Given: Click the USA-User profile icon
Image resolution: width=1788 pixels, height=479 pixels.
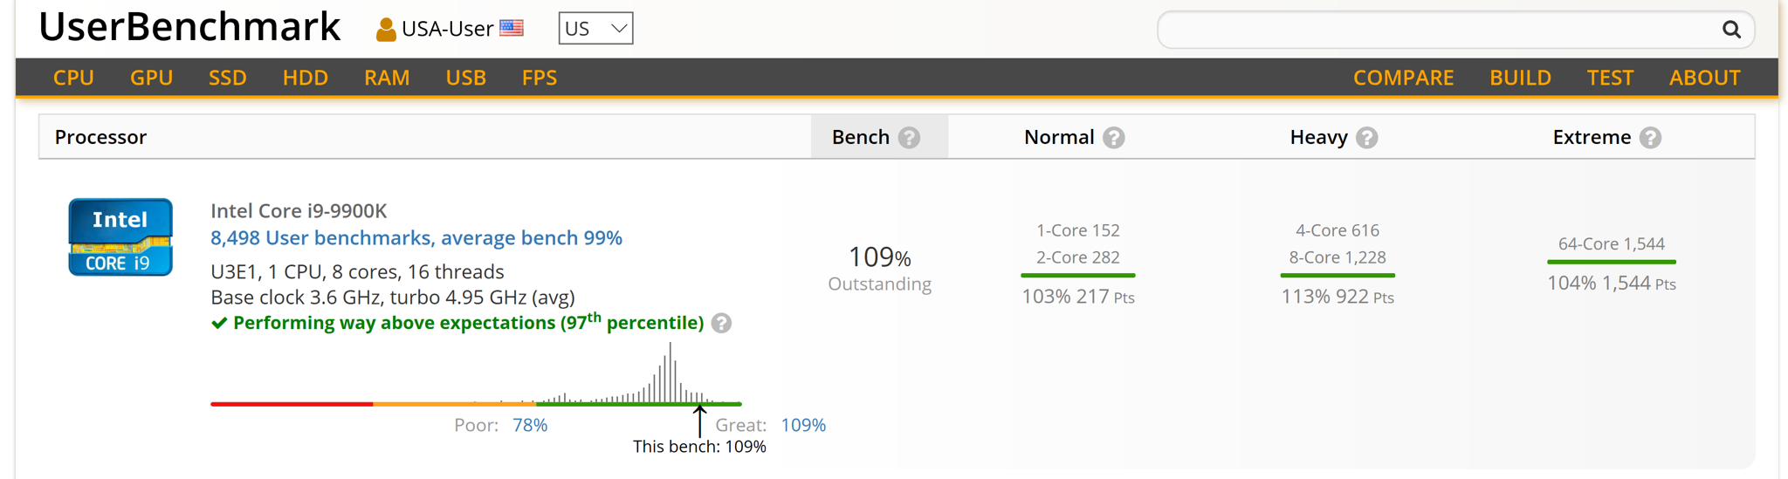Looking at the screenshot, I should pyautogui.click(x=385, y=30).
